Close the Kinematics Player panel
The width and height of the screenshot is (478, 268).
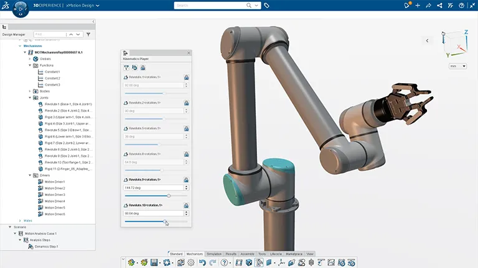coord(189,53)
